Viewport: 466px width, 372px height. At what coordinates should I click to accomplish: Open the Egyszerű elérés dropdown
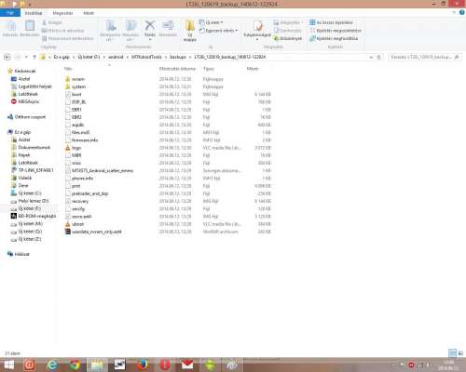[218, 31]
